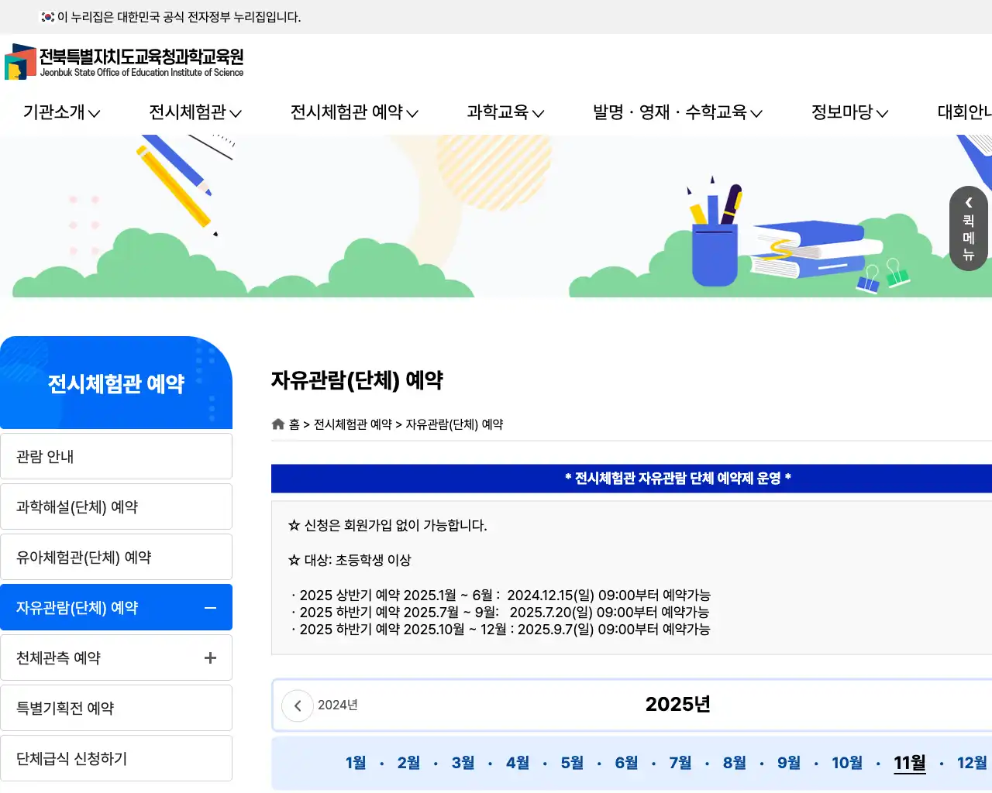This screenshot has width=992, height=793.
Task: Open 유아체험관(단체) 예약 reservation page
Action: (116, 557)
